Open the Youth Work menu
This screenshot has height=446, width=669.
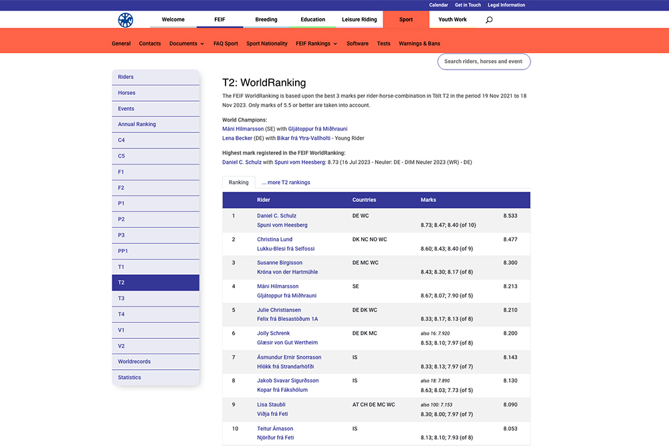[x=452, y=19]
